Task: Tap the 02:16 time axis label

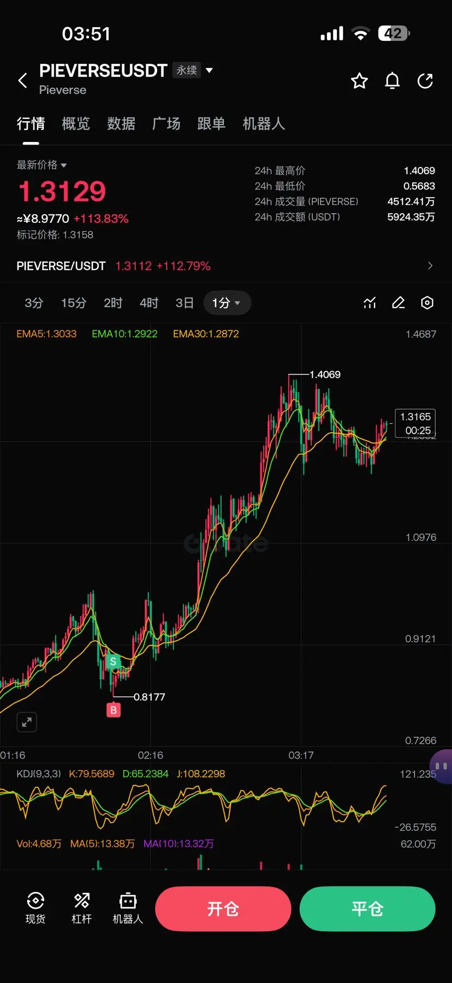Action: (x=150, y=755)
